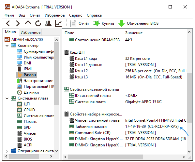Open user management via the person icon
This screenshot has width=195, height=162.
[x=48, y=23]
